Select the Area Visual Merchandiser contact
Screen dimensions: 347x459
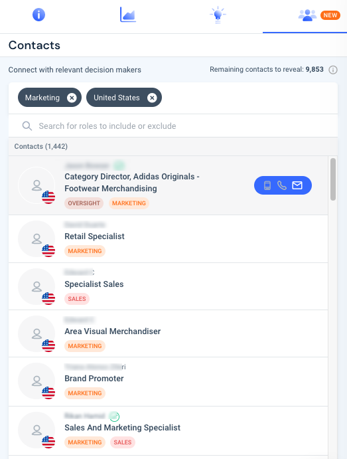[x=168, y=333]
